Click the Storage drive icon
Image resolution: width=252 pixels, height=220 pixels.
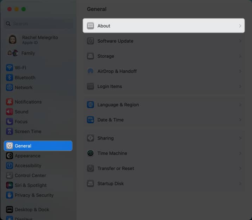tap(90, 56)
